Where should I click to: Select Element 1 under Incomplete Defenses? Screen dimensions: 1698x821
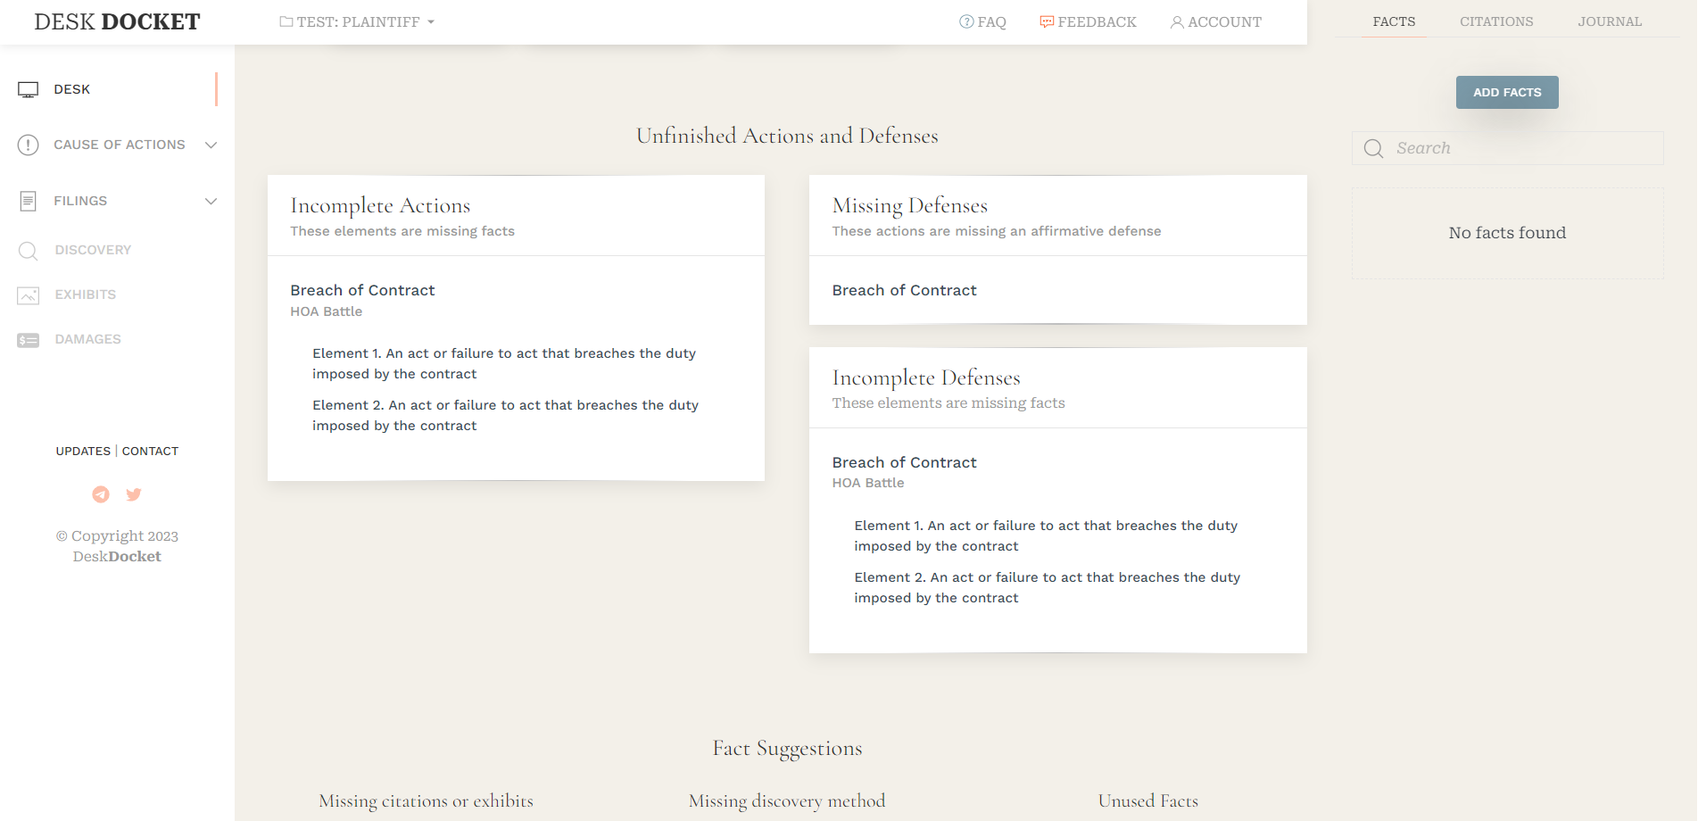coord(1046,535)
